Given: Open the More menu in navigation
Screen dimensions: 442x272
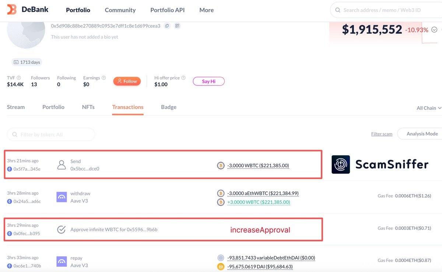Looking at the screenshot, I should tap(206, 10).
